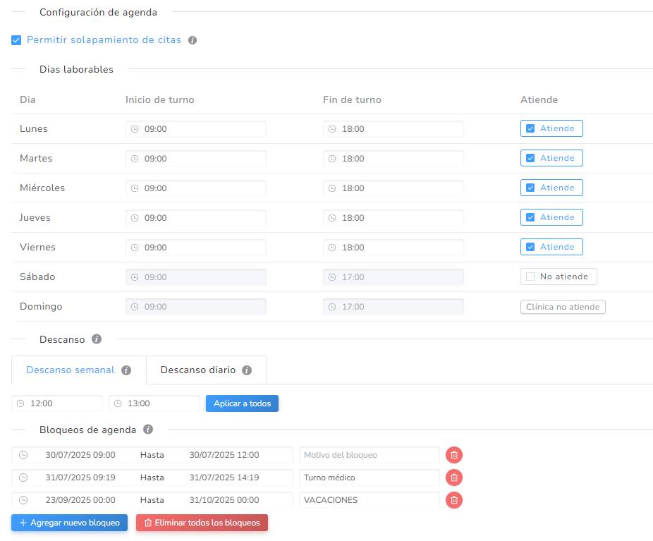Open the 13:00 break end time picker

(154, 403)
